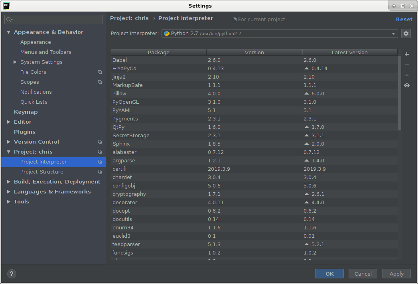Select Quick Lists settings
The image size is (418, 284).
coord(34,102)
